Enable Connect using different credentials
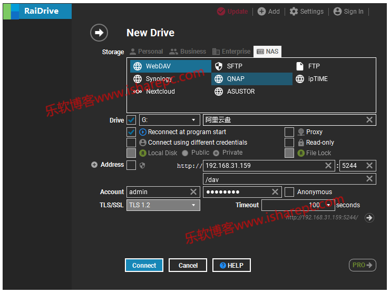 pyautogui.click(x=131, y=143)
